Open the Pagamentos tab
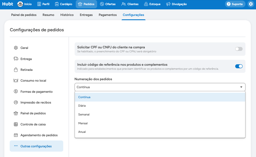 coord(108,15)
